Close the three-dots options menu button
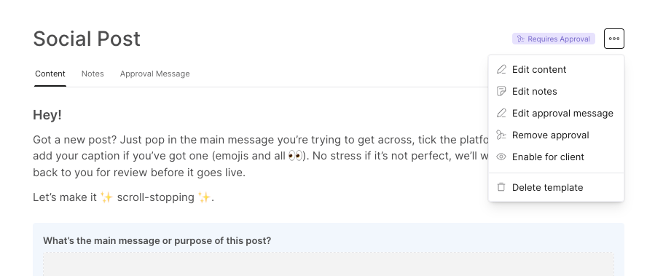This screenshot has height=276, width=655. pos(614,39)
